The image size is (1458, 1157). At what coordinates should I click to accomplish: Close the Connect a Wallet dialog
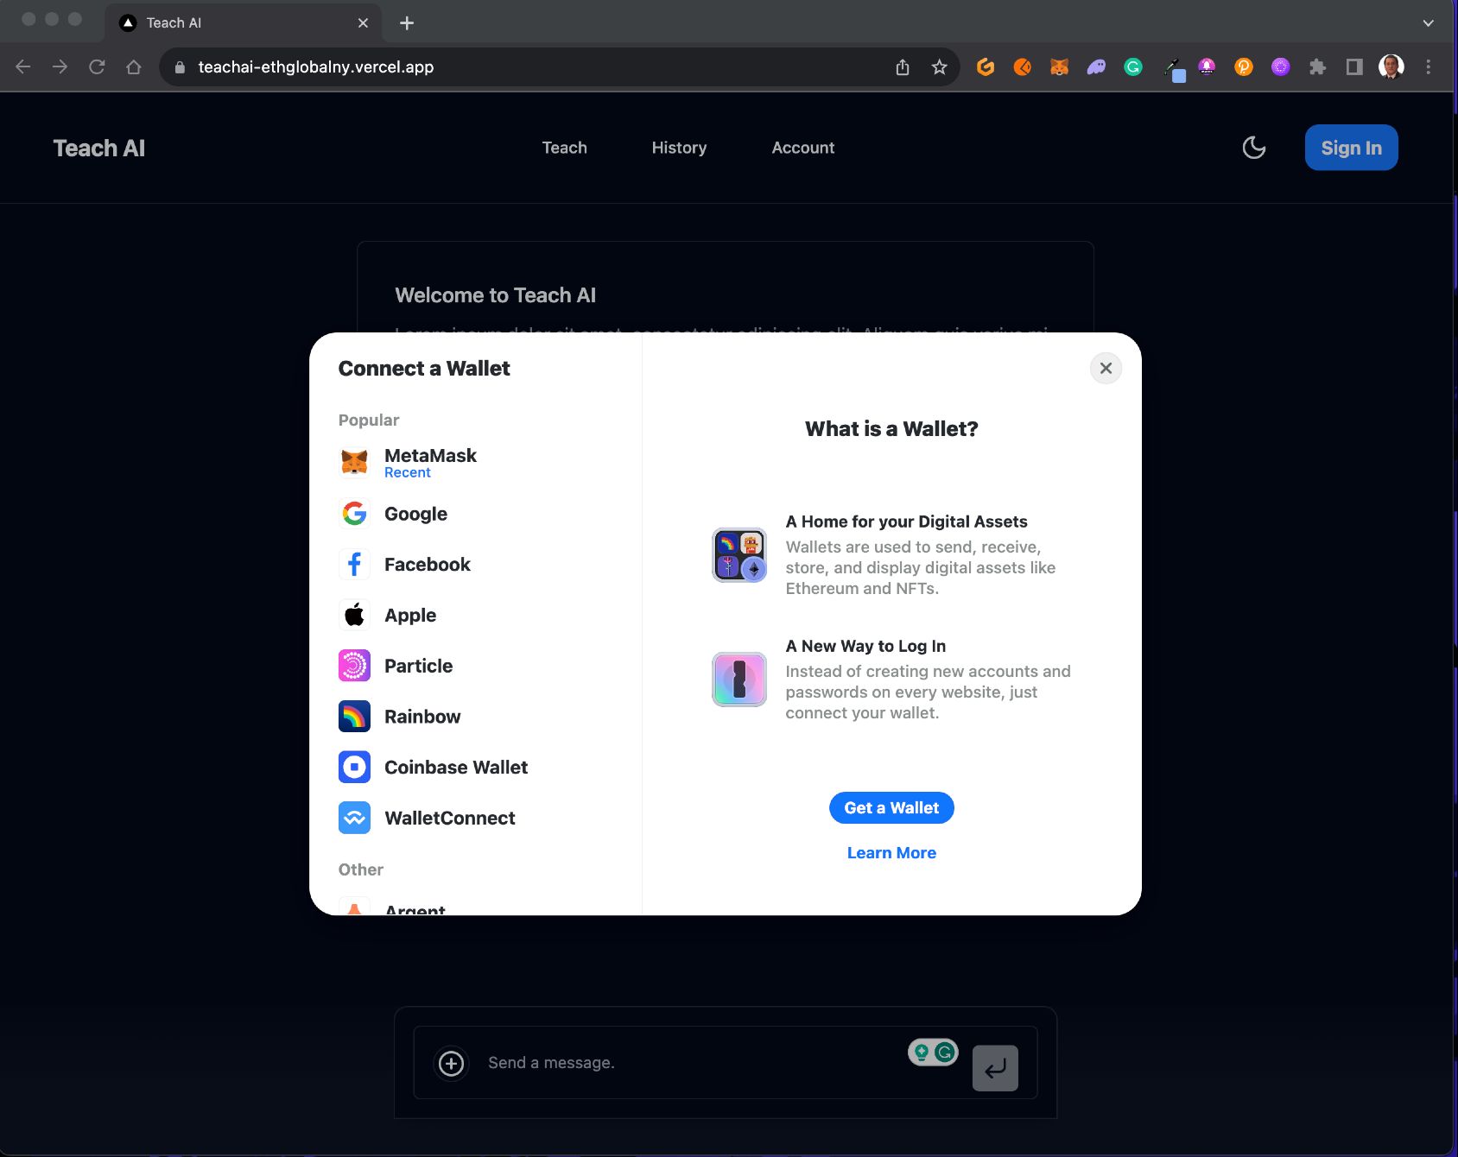click(1106, 368)
